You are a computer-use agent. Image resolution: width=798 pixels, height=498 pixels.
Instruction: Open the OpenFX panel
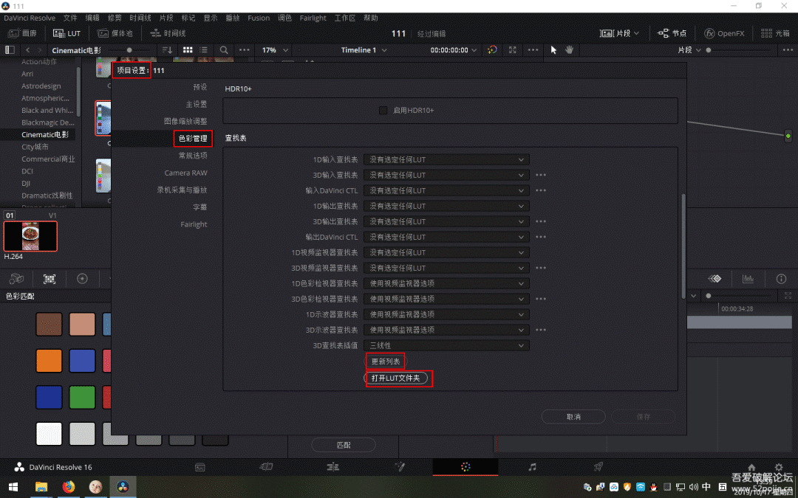point(724,33)
